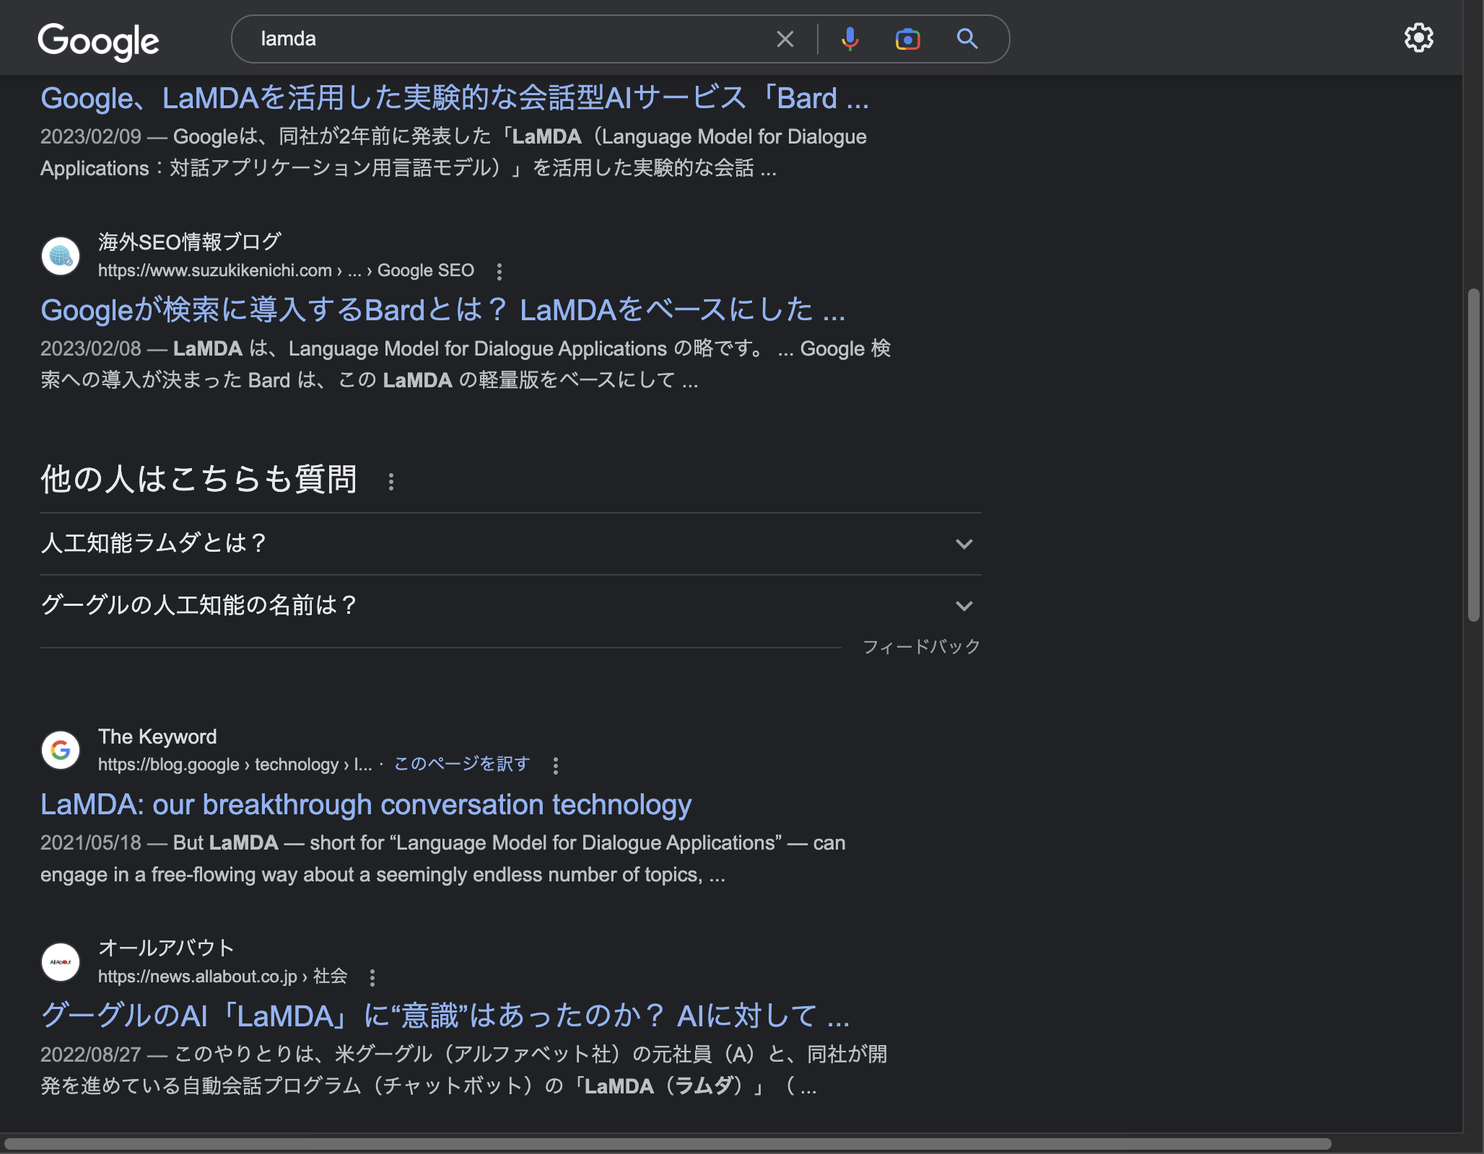The width and height of the screenshot is (1484, 1154).
Task: Click the site name The Keyword
Action: 157,736
